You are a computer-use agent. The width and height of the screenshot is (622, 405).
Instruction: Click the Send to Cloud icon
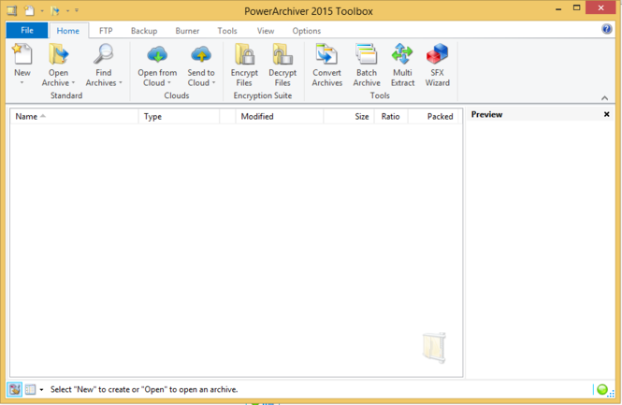click(201, 55)
